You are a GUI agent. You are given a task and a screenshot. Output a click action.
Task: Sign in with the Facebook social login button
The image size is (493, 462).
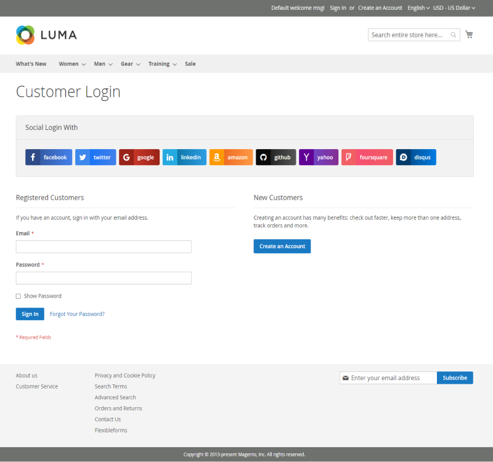pyautogui.click(x=48, y=157)
